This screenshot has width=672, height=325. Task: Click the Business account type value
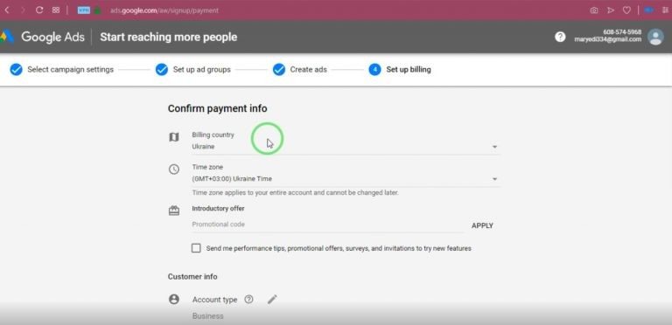(x=208, y=316)
